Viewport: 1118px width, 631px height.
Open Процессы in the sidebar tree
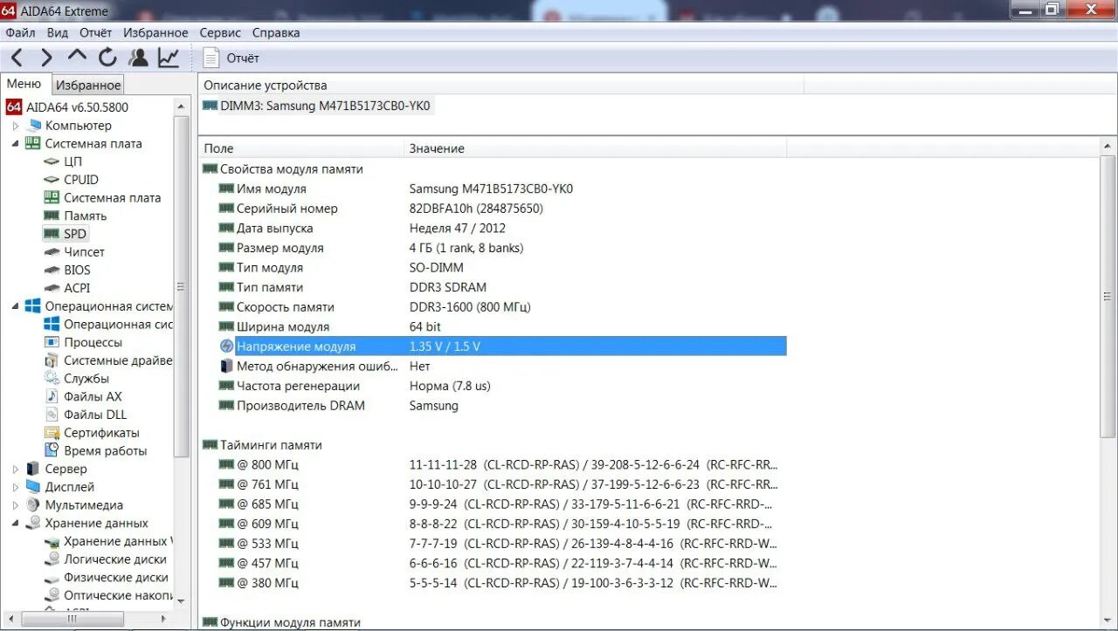click(x=93, y=342)
